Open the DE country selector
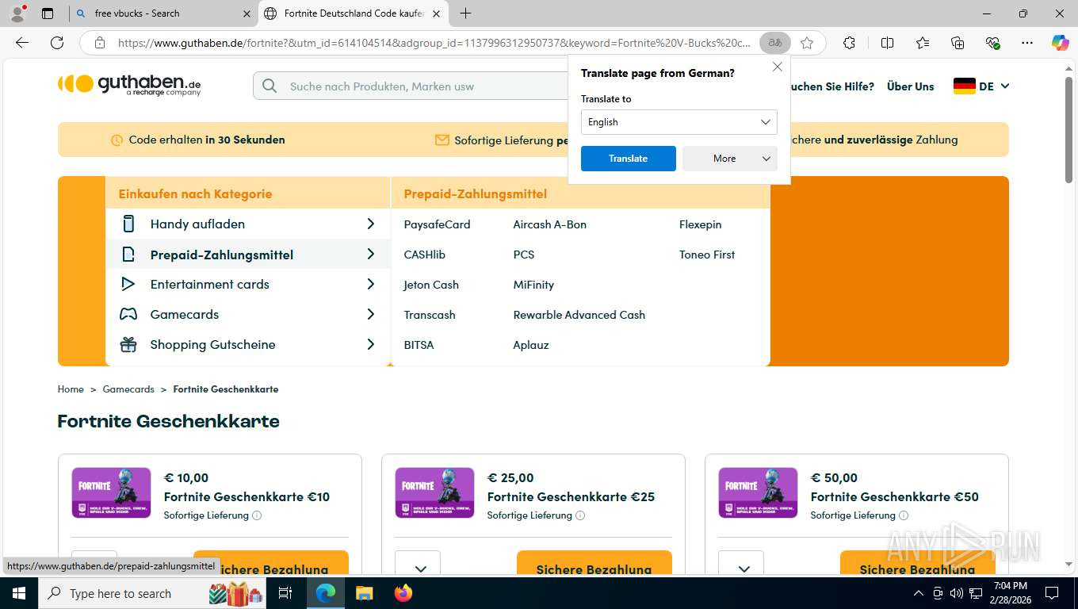Image resolution: width=1078 pixels, height=609 pixels. 981,86
